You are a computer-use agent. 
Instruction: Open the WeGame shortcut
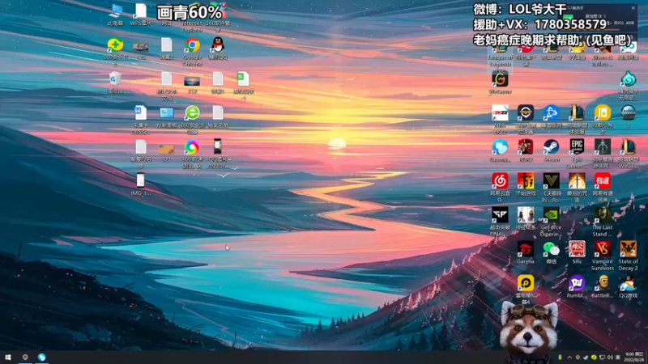[500, 79]
